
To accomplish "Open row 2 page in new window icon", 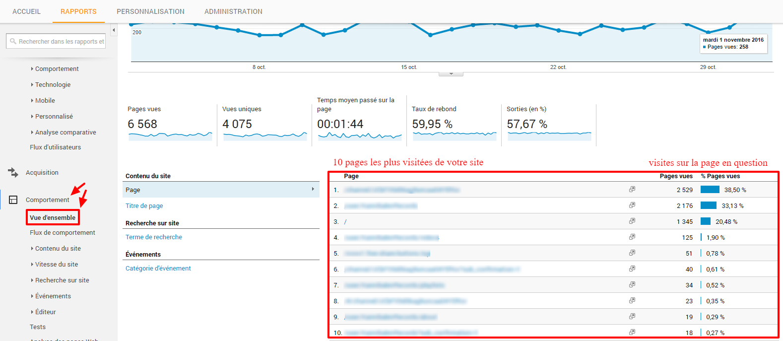I will (632, 205).
